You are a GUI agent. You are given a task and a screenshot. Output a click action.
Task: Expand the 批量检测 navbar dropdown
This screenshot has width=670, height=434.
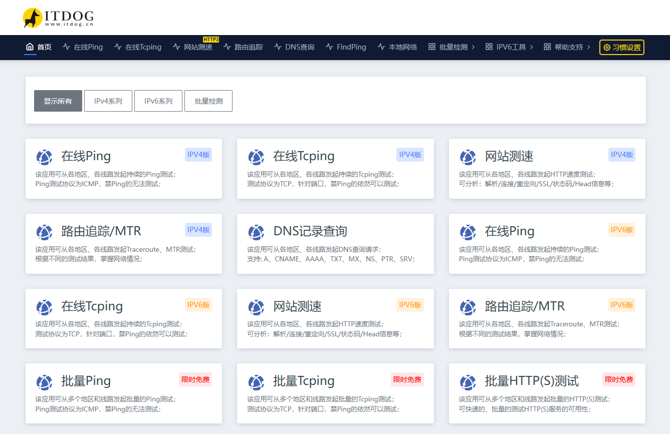[452, 47]
